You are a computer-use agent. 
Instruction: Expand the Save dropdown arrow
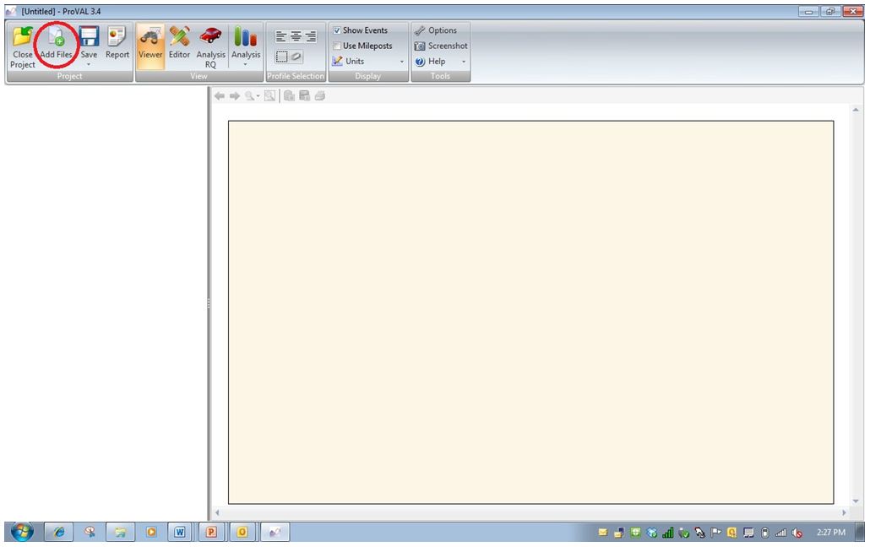click(x=89, y=65)
